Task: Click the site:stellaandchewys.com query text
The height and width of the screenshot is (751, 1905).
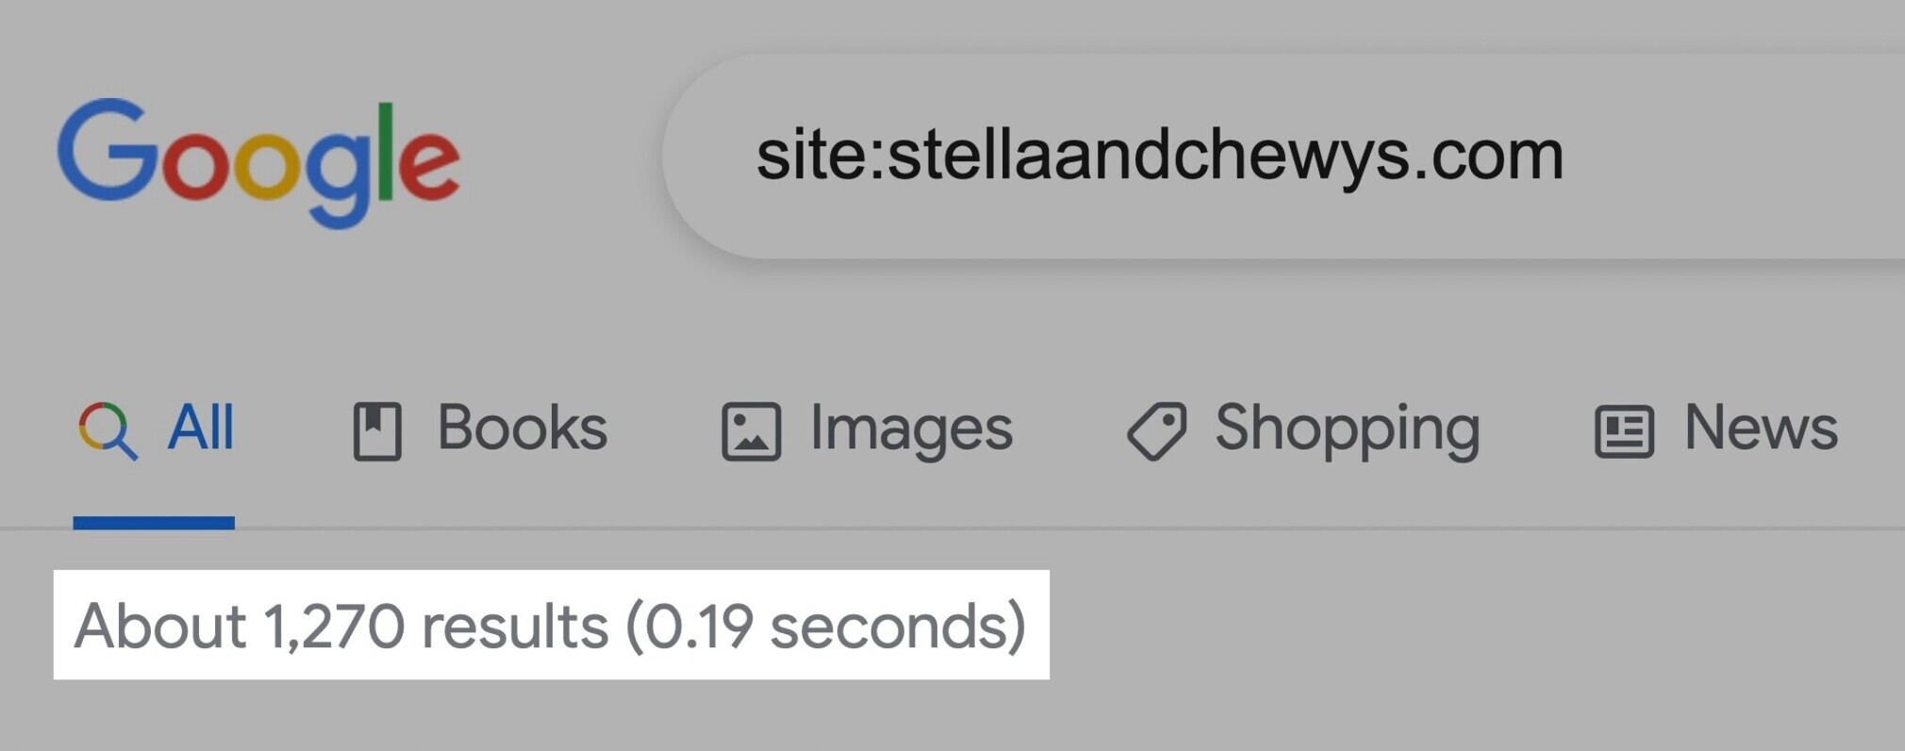Action: pos(1160,156)
